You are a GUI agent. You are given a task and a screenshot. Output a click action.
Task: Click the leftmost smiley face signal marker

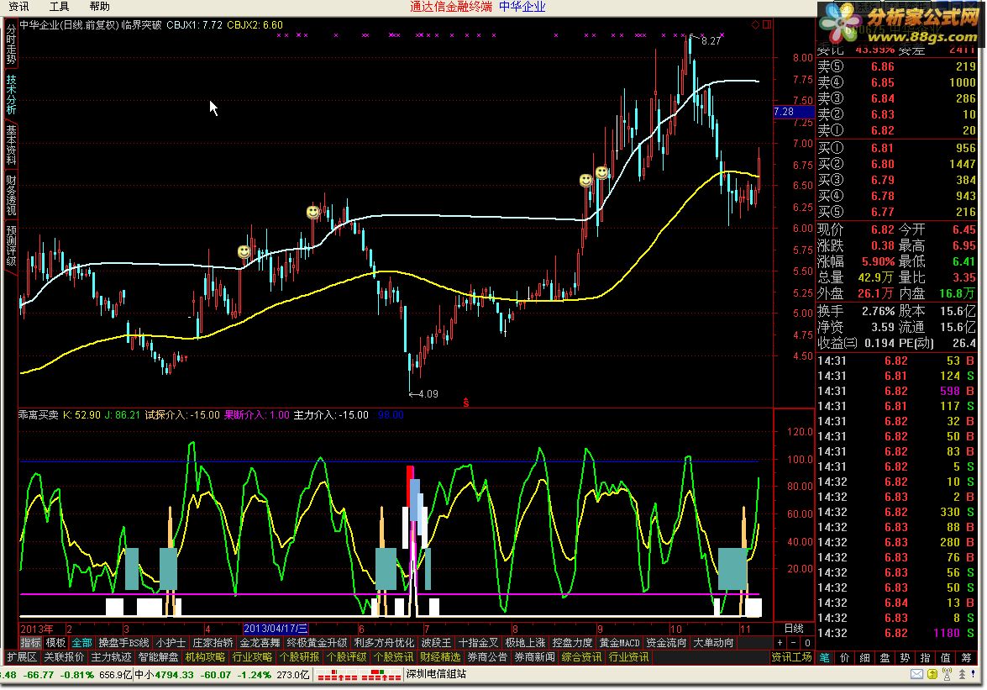(244, 252)
